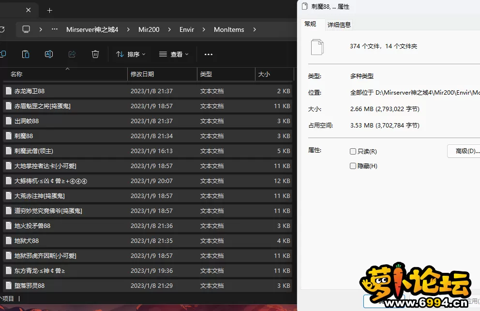Click the Share icon in toolbar

click(72, 54)
